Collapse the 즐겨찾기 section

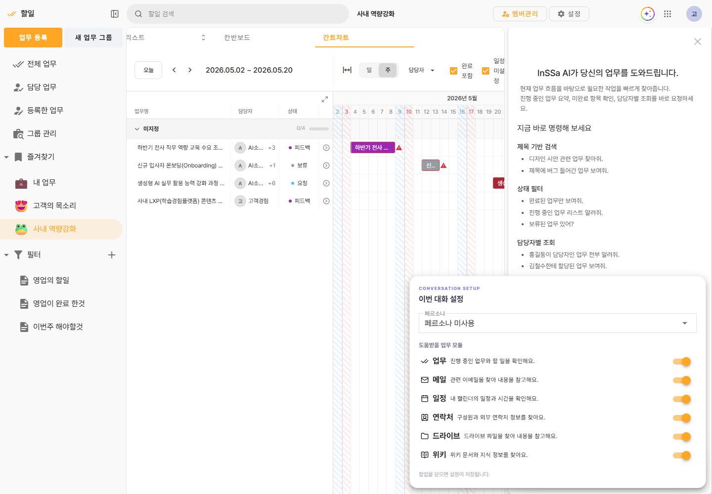6,157
